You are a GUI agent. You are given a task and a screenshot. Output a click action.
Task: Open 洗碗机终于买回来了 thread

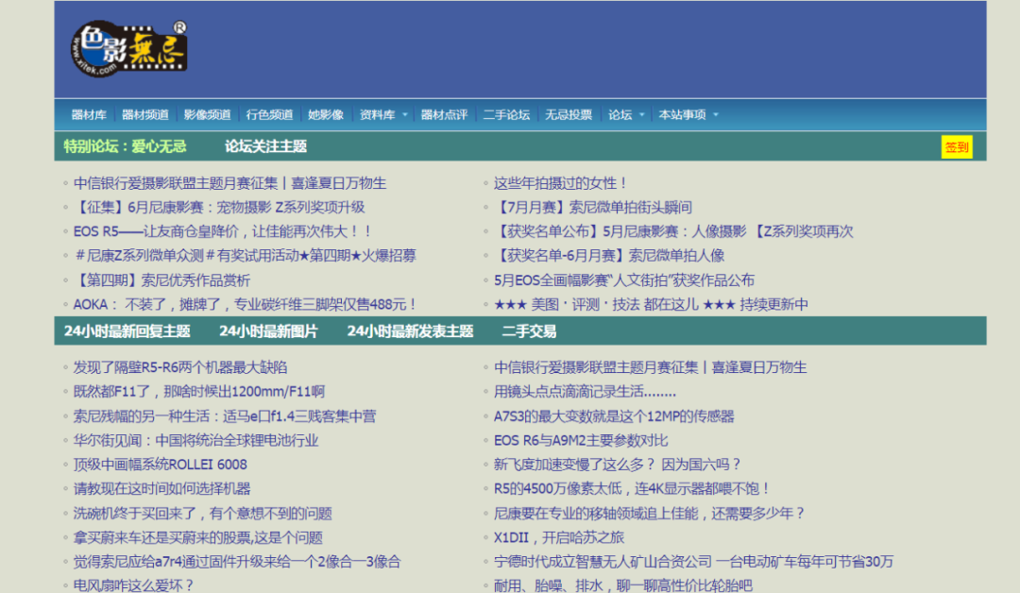coord(202,513)
